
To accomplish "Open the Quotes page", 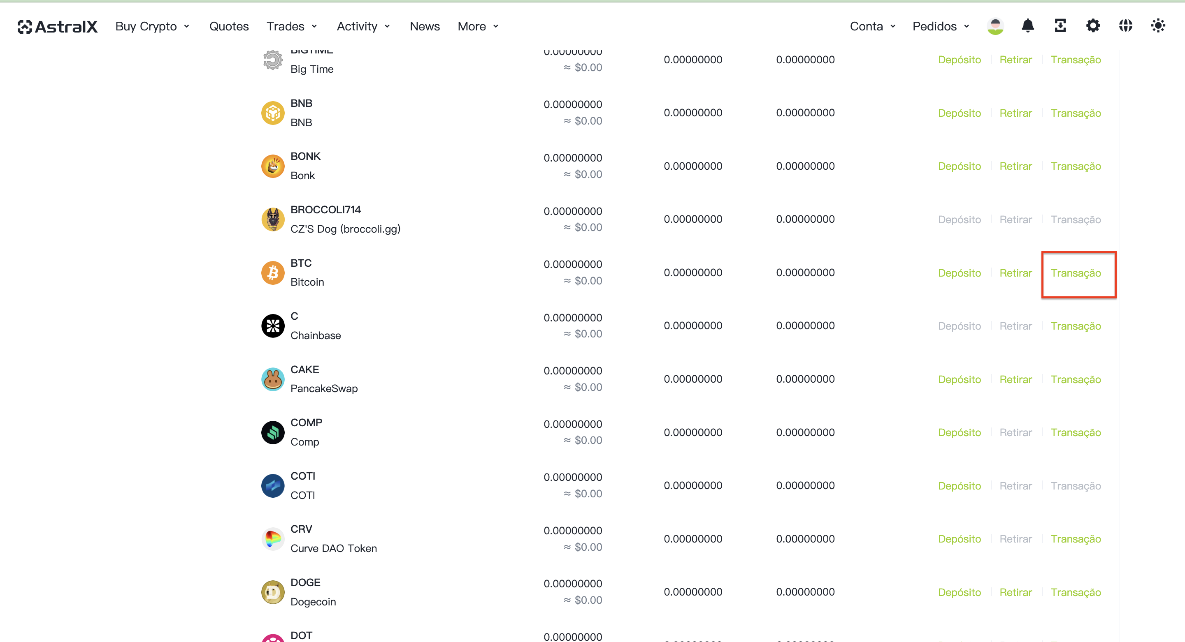I will pyautogui.click(x=229, y=26).
